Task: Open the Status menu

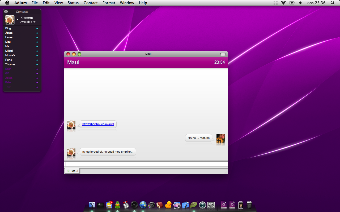Action: pos(73,3)
